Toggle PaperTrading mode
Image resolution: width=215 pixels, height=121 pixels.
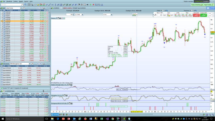pos(209,5)
